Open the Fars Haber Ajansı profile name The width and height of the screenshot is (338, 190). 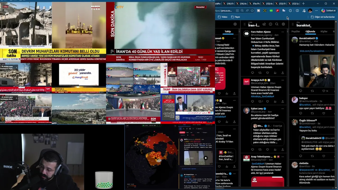click(x=261, y=32)
